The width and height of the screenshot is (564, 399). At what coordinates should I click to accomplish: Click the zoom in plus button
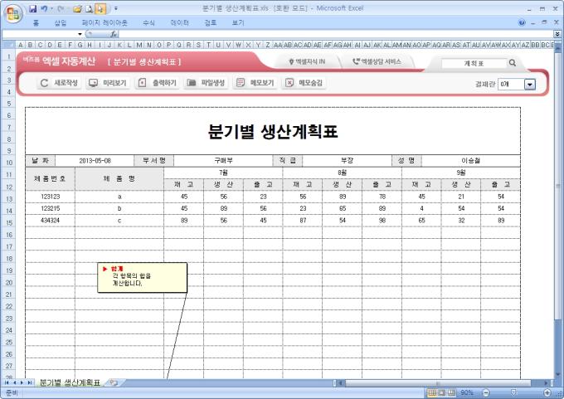click(547, 392)
